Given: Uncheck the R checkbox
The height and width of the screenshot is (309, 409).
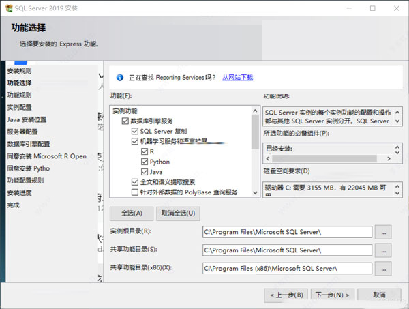Looking at the screenshot, I should click(145, 151).
